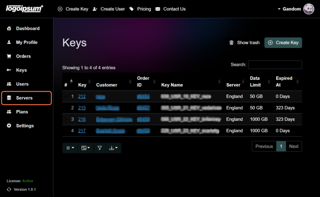The height and width of the screenshot is (197, 320).
Task: Click the refresh icon next to Version 1.0.1
Action: (x=9, y=190)
